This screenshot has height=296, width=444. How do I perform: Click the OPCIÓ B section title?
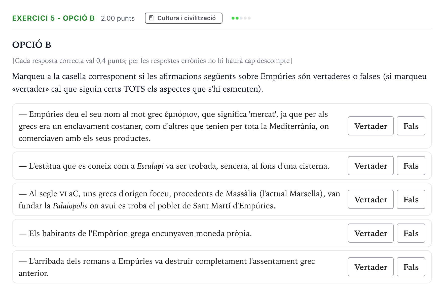click(32, 45)
